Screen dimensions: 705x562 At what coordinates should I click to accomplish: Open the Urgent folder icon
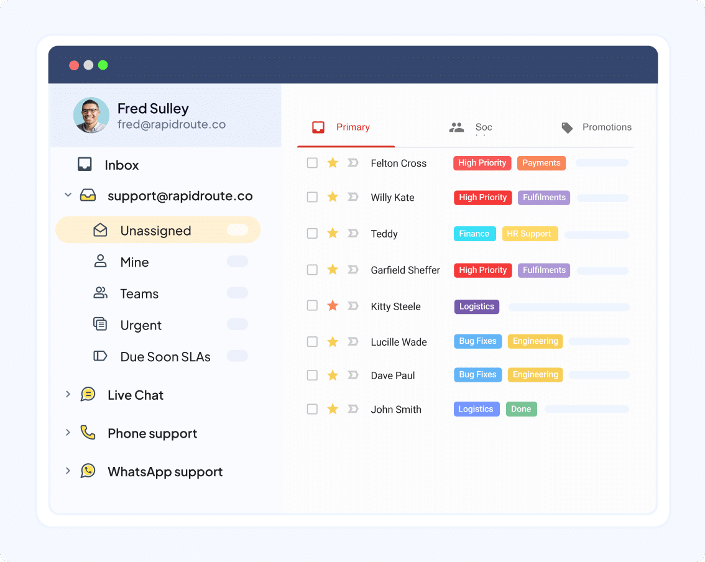coord(100,325)
